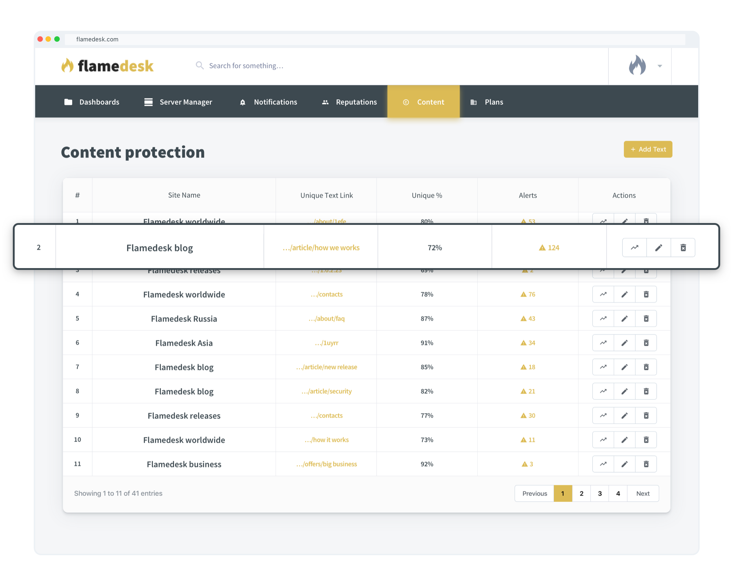Screen dimensions: 733x586
Task: Click Flamedesk business site name
Action: coord(184,464)
